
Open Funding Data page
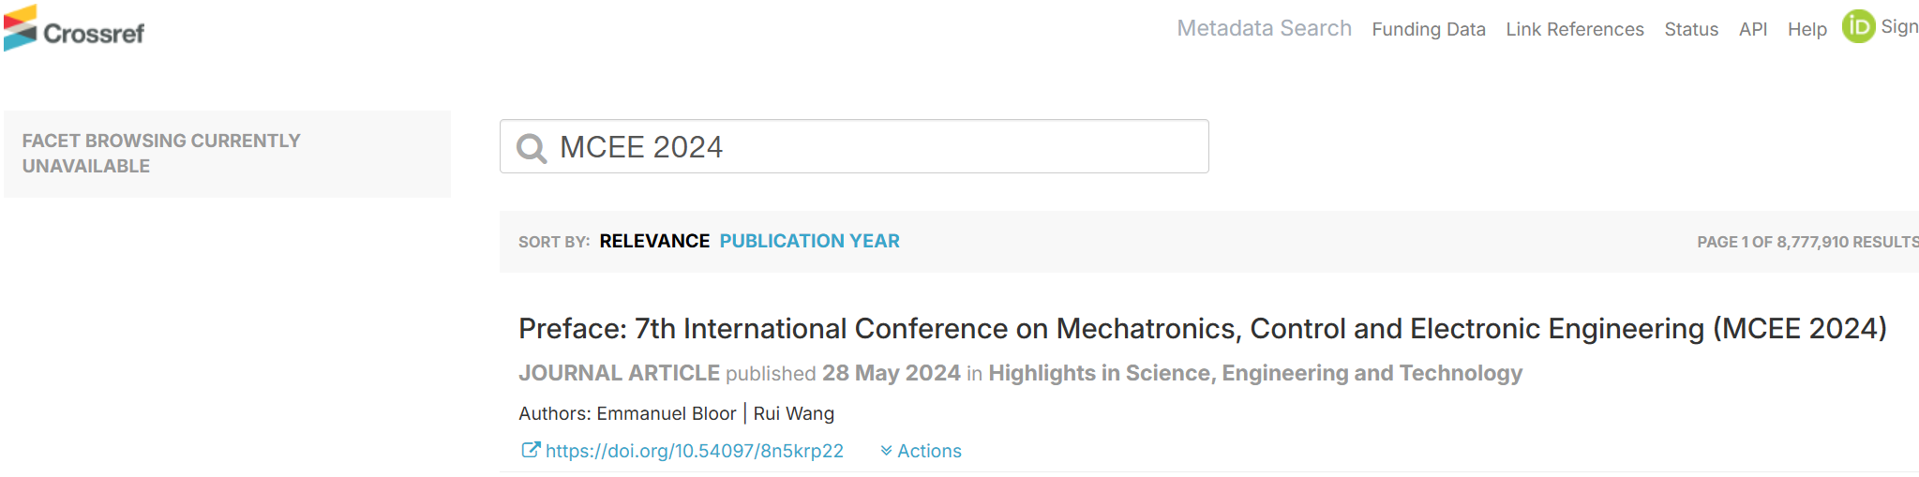coord(1429,29)
